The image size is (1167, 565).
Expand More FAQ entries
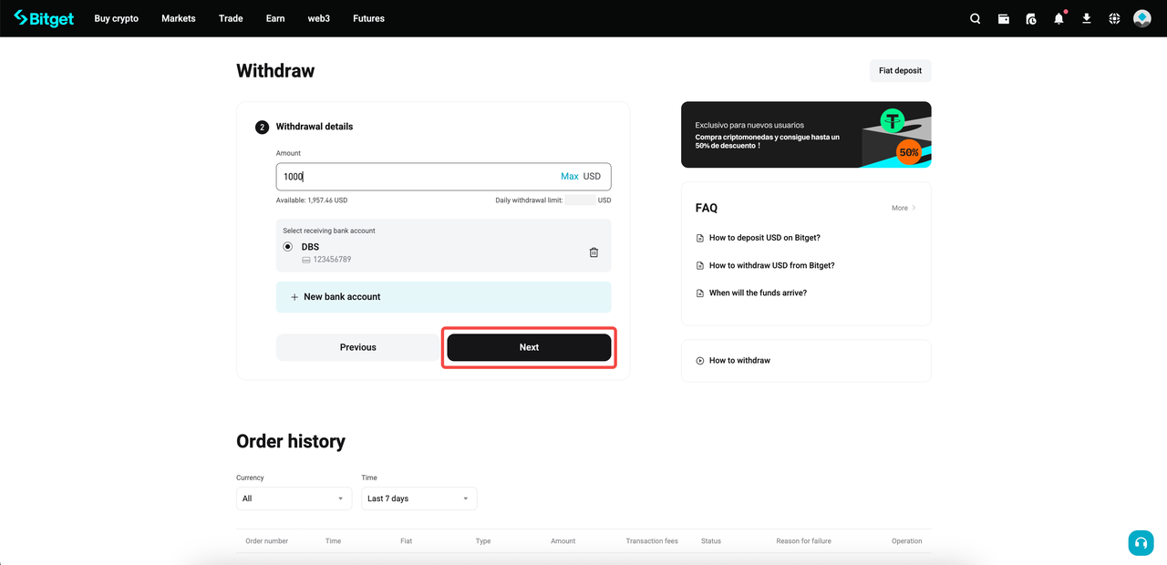point(902,208)
